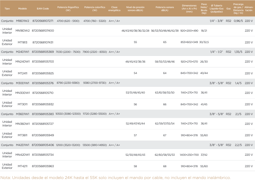Click cooling value '8790 (2230-9380)'
Image resolution: width=255 pixels, height=183 pixels.
tap(68, 83)
